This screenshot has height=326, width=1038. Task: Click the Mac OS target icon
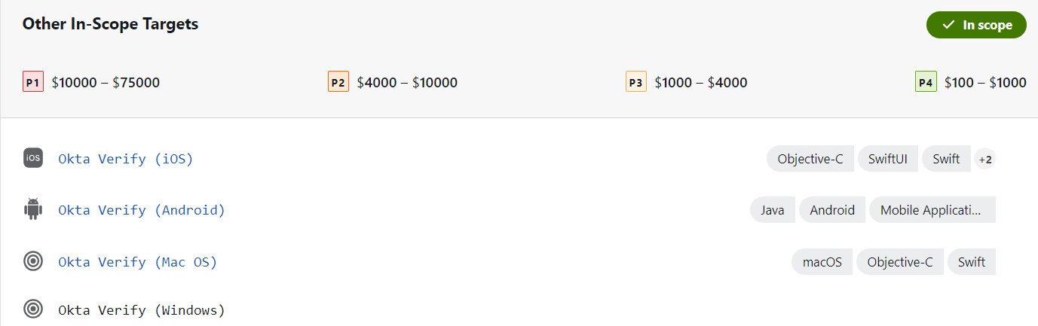click(x=33, y=261)
